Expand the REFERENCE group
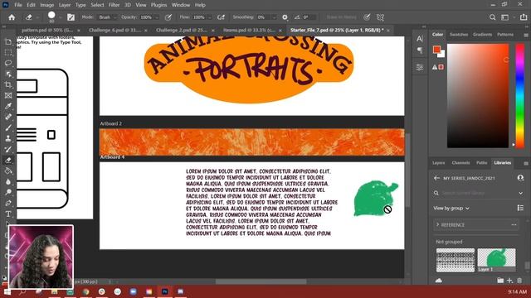Viewport: 531px width, 298px height. [x=437, y=224]
